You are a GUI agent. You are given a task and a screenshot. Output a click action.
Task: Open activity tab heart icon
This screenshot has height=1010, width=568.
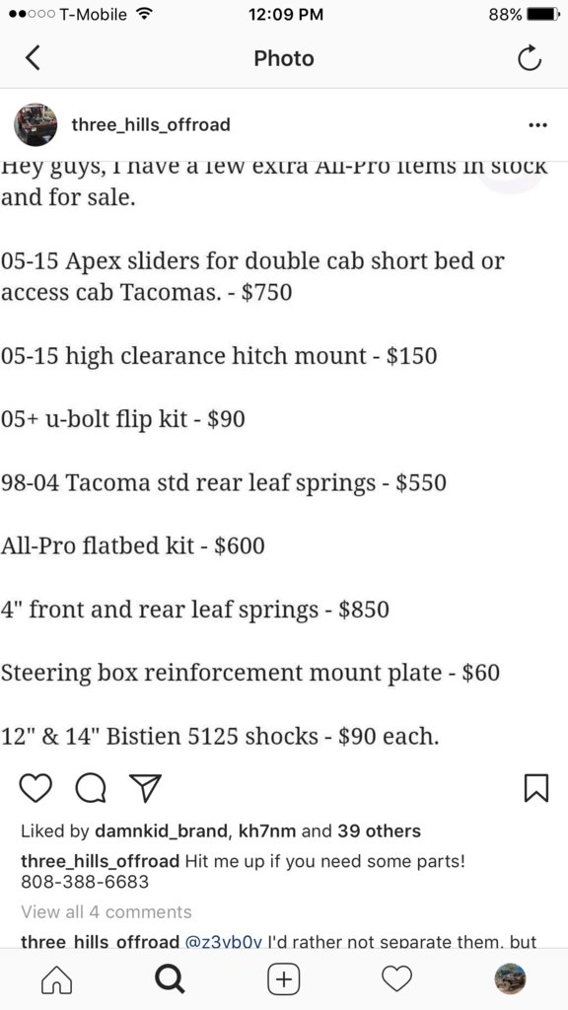(x=396, y=979)
